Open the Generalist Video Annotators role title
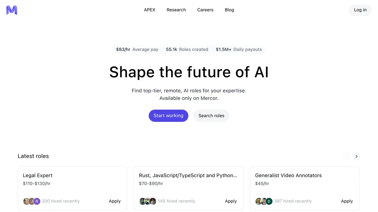The image size is (378, 212). [x=288, y=176]
